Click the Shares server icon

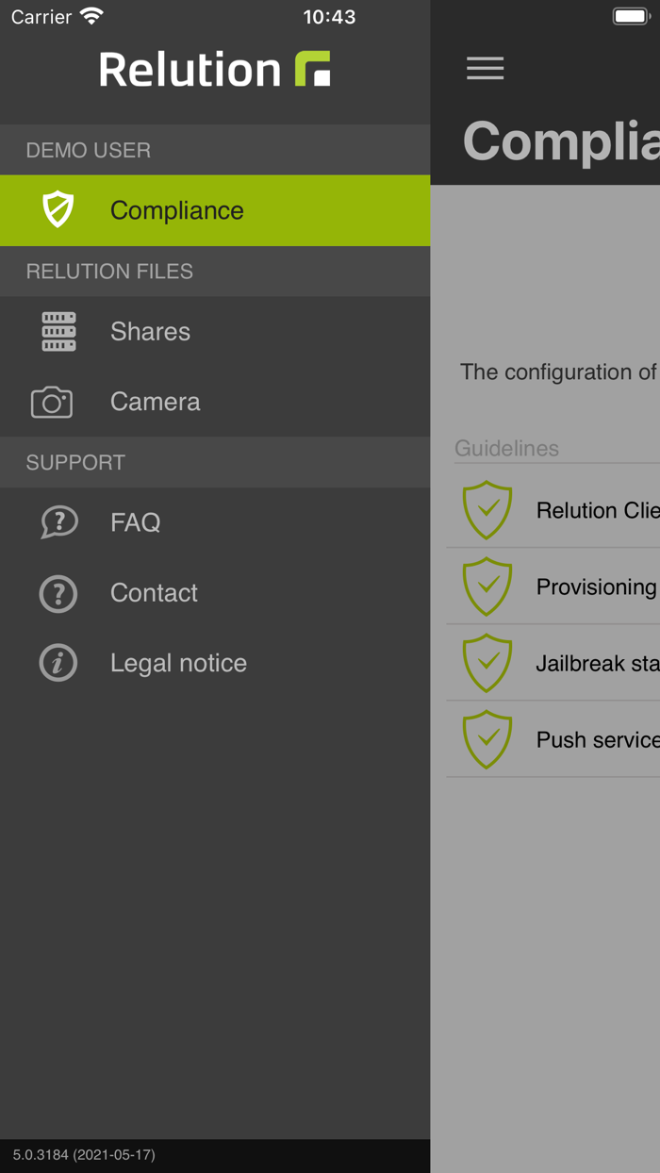pos(58,331)
